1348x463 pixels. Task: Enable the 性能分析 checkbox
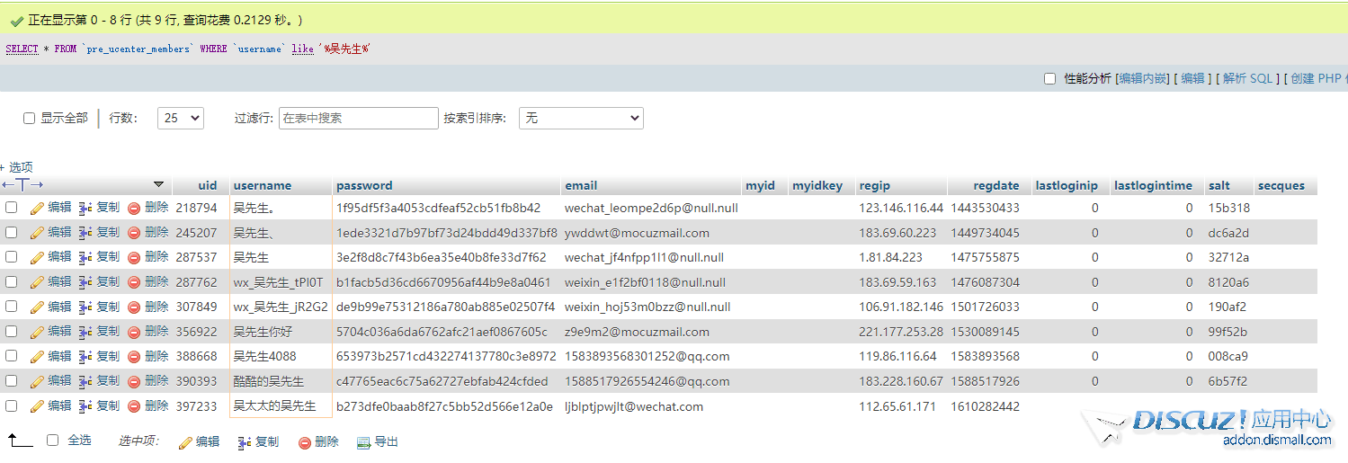point(1049,79)
